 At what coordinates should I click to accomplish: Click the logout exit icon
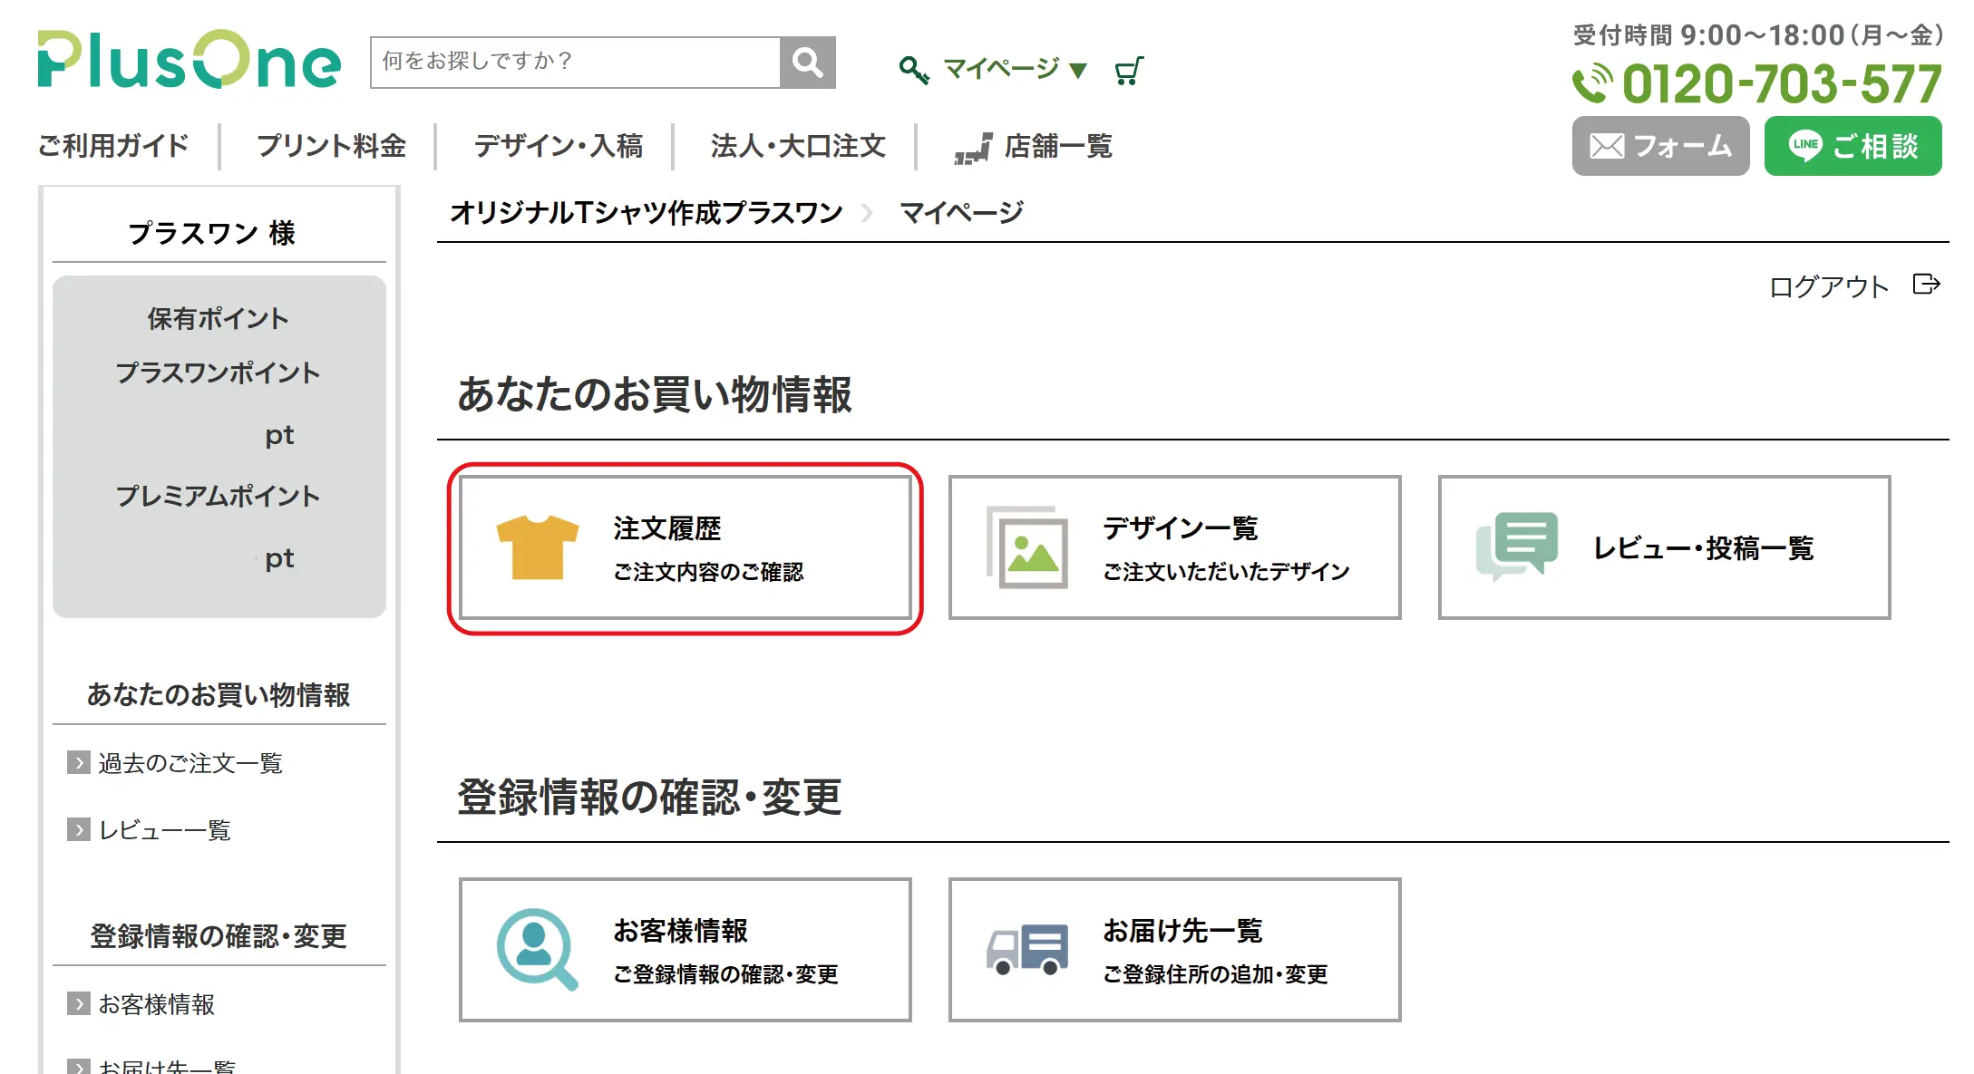[x=1926, y=285]
